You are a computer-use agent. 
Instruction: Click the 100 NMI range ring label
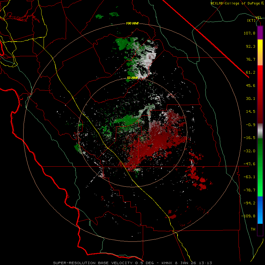point(132,23)
